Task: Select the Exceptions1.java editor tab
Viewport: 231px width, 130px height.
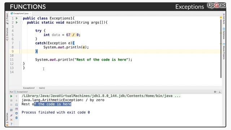Action: (x=21, y=13)
